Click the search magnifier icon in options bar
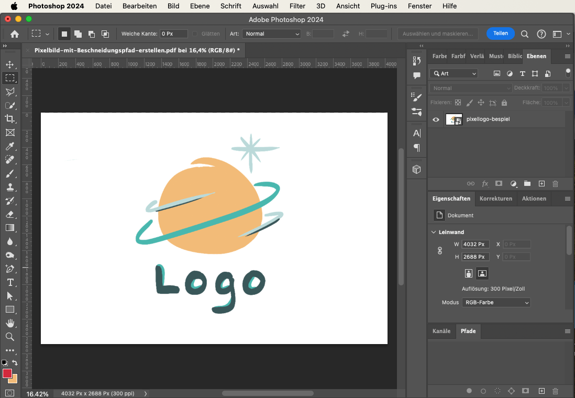575x398 pixels. [x=524, y=34]
